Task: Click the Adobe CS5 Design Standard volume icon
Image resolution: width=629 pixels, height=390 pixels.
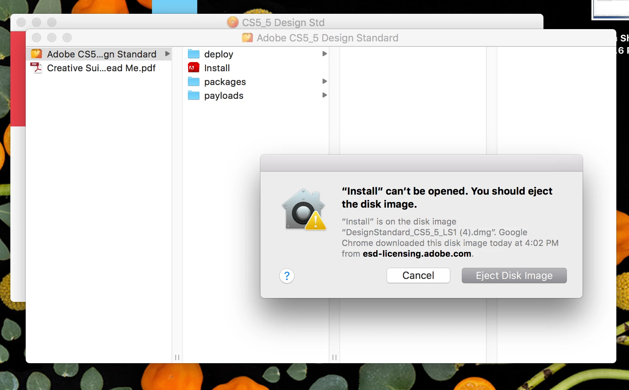Action: pyautogui.click(x=36, y=54)
